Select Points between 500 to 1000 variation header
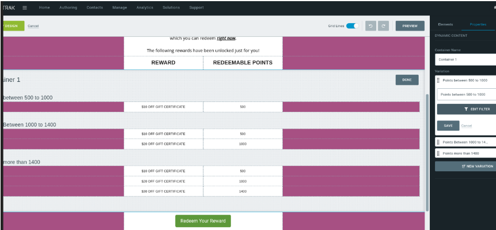 (465, 80)
